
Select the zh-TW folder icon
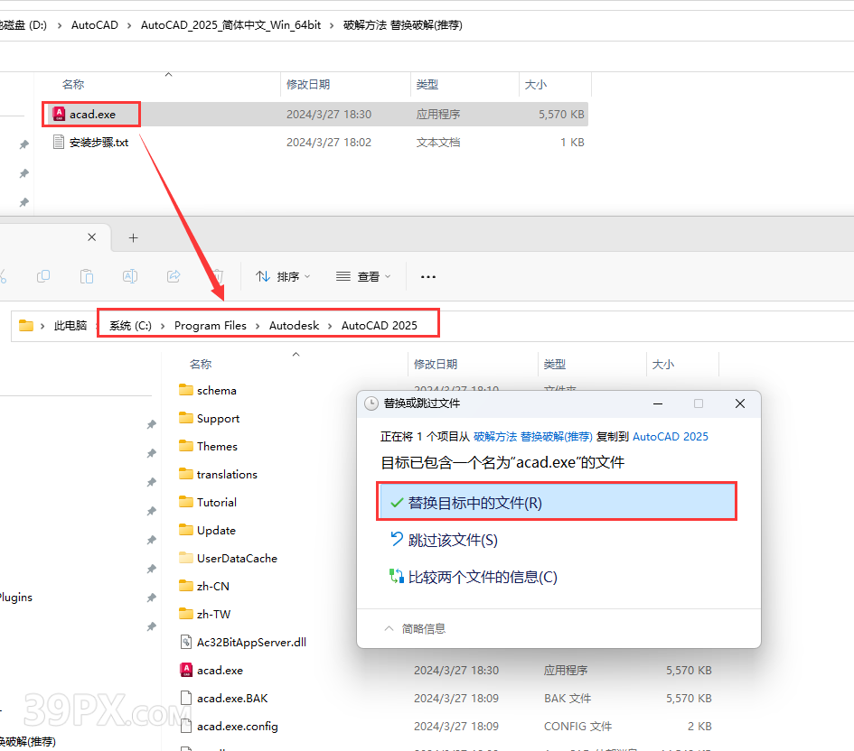coord(186,614)
